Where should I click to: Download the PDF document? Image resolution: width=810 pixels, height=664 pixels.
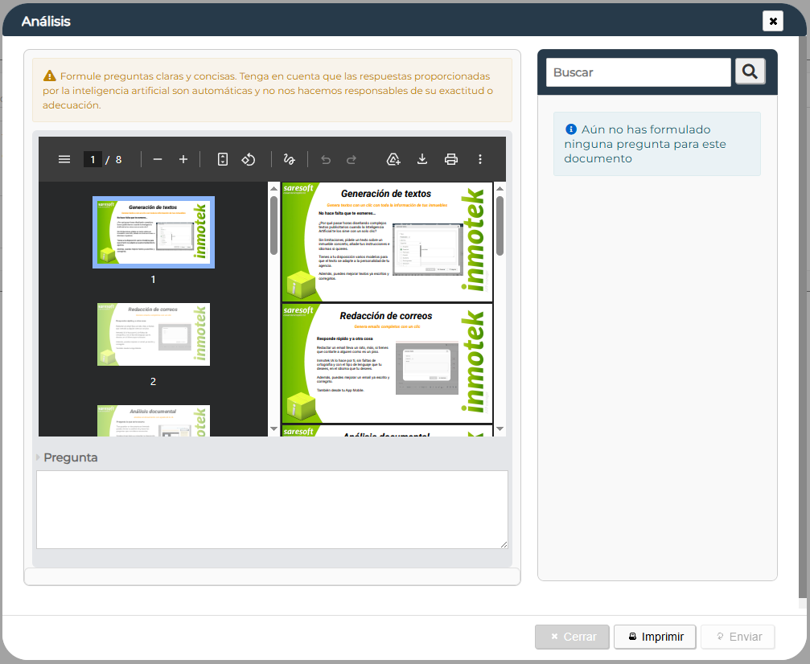(x=422, y=159)
